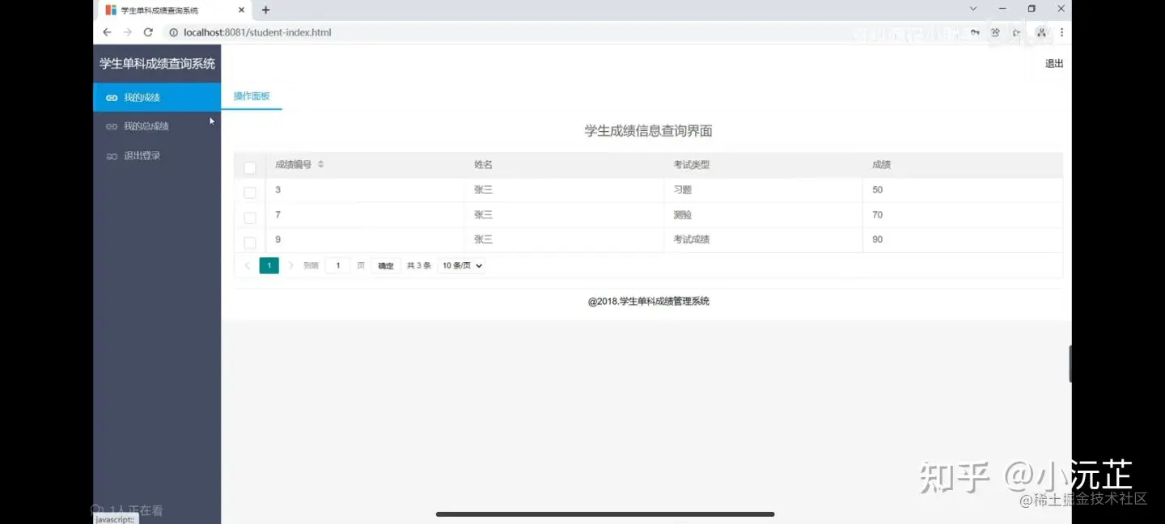
Task: Click the 共 3 条 total count text
Action: click(419, 265)
